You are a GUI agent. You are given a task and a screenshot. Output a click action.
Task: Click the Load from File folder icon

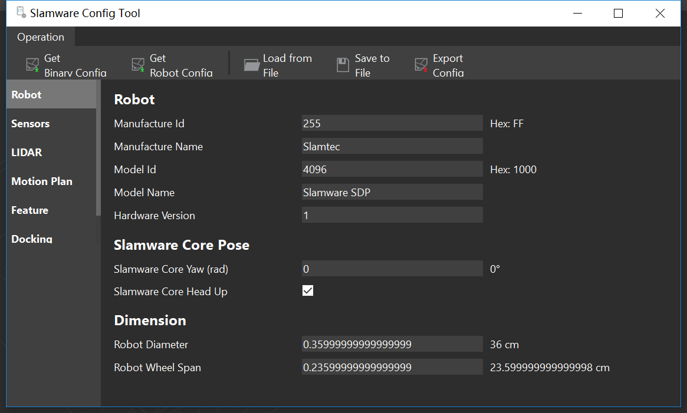pos(252,65)
